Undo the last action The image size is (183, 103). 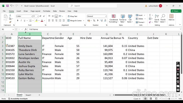pos(11,6)
